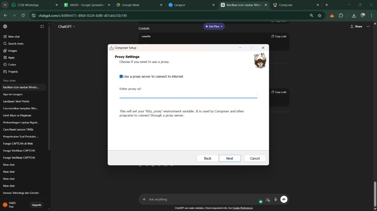This screenshot has height=211, width=377.
Task: Click the zoom magnifier icon in the address bar
Action: (311, 15)
